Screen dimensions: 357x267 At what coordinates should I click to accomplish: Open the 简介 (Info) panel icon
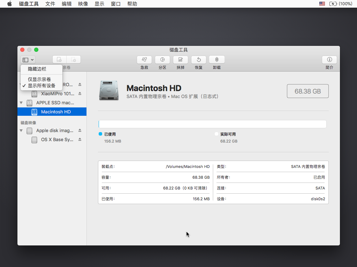pos(329,60)
